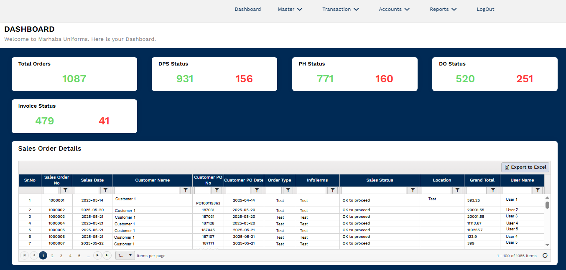
Task: Go to next page of grid
Action: [x=97, y=255]
